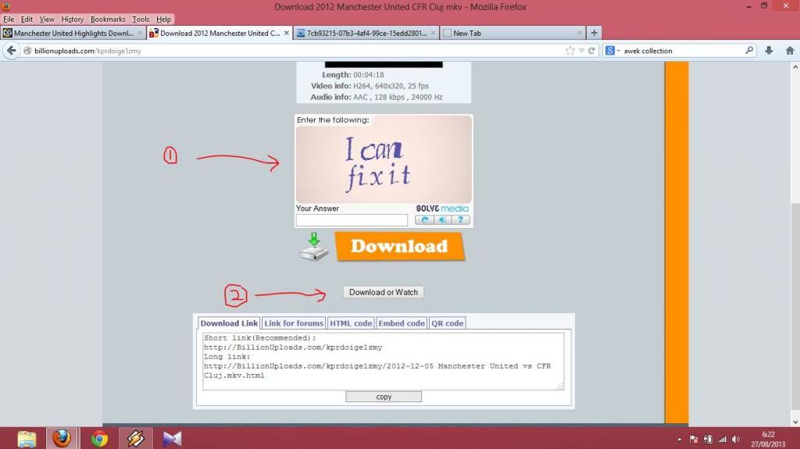Click the volume speaker tray icon
Screen dimensions: 800x449
[736, 440]
